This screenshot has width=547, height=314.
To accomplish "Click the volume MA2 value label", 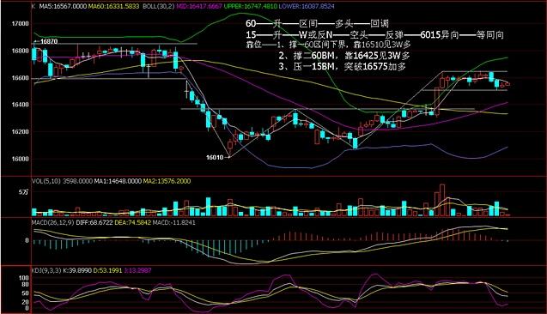I will [167, 181].
